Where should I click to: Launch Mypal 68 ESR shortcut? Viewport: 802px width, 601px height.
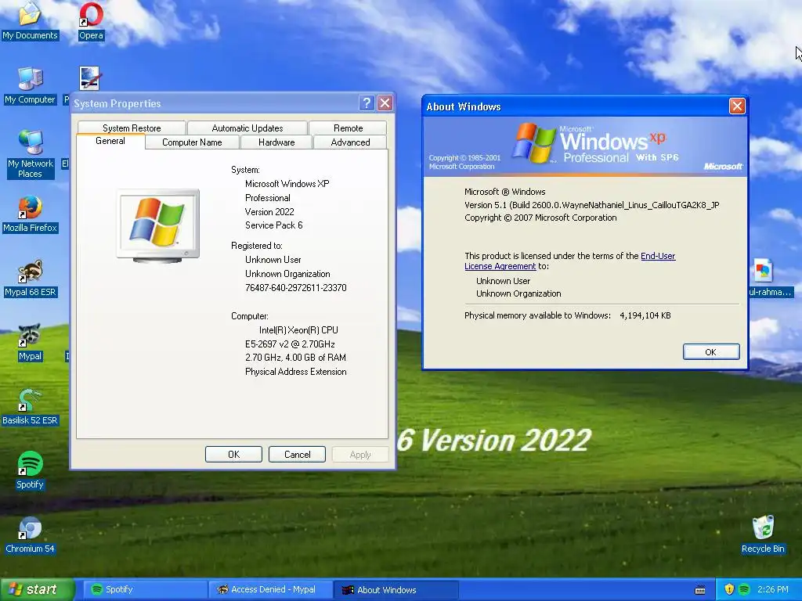[30, 279]
